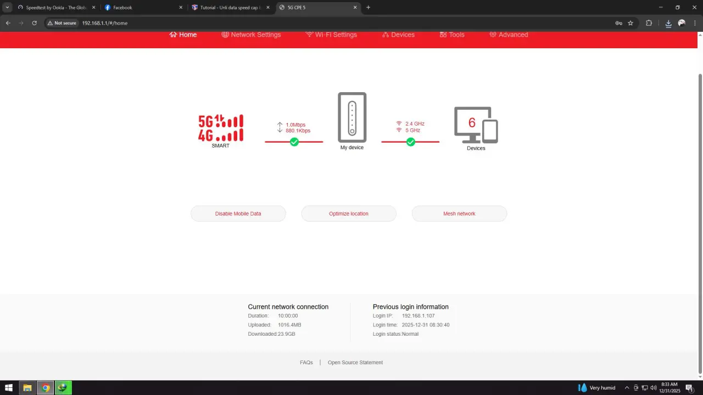This screenshot has width=703, height=395.
Task: Show hidden system tray icons
Action: pos(627,388)
